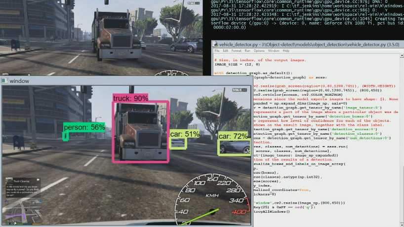This screenshot has width=404, height=227.
Task: Click the icon in the 'window' title bar
Action: click(x=5, y=80)
